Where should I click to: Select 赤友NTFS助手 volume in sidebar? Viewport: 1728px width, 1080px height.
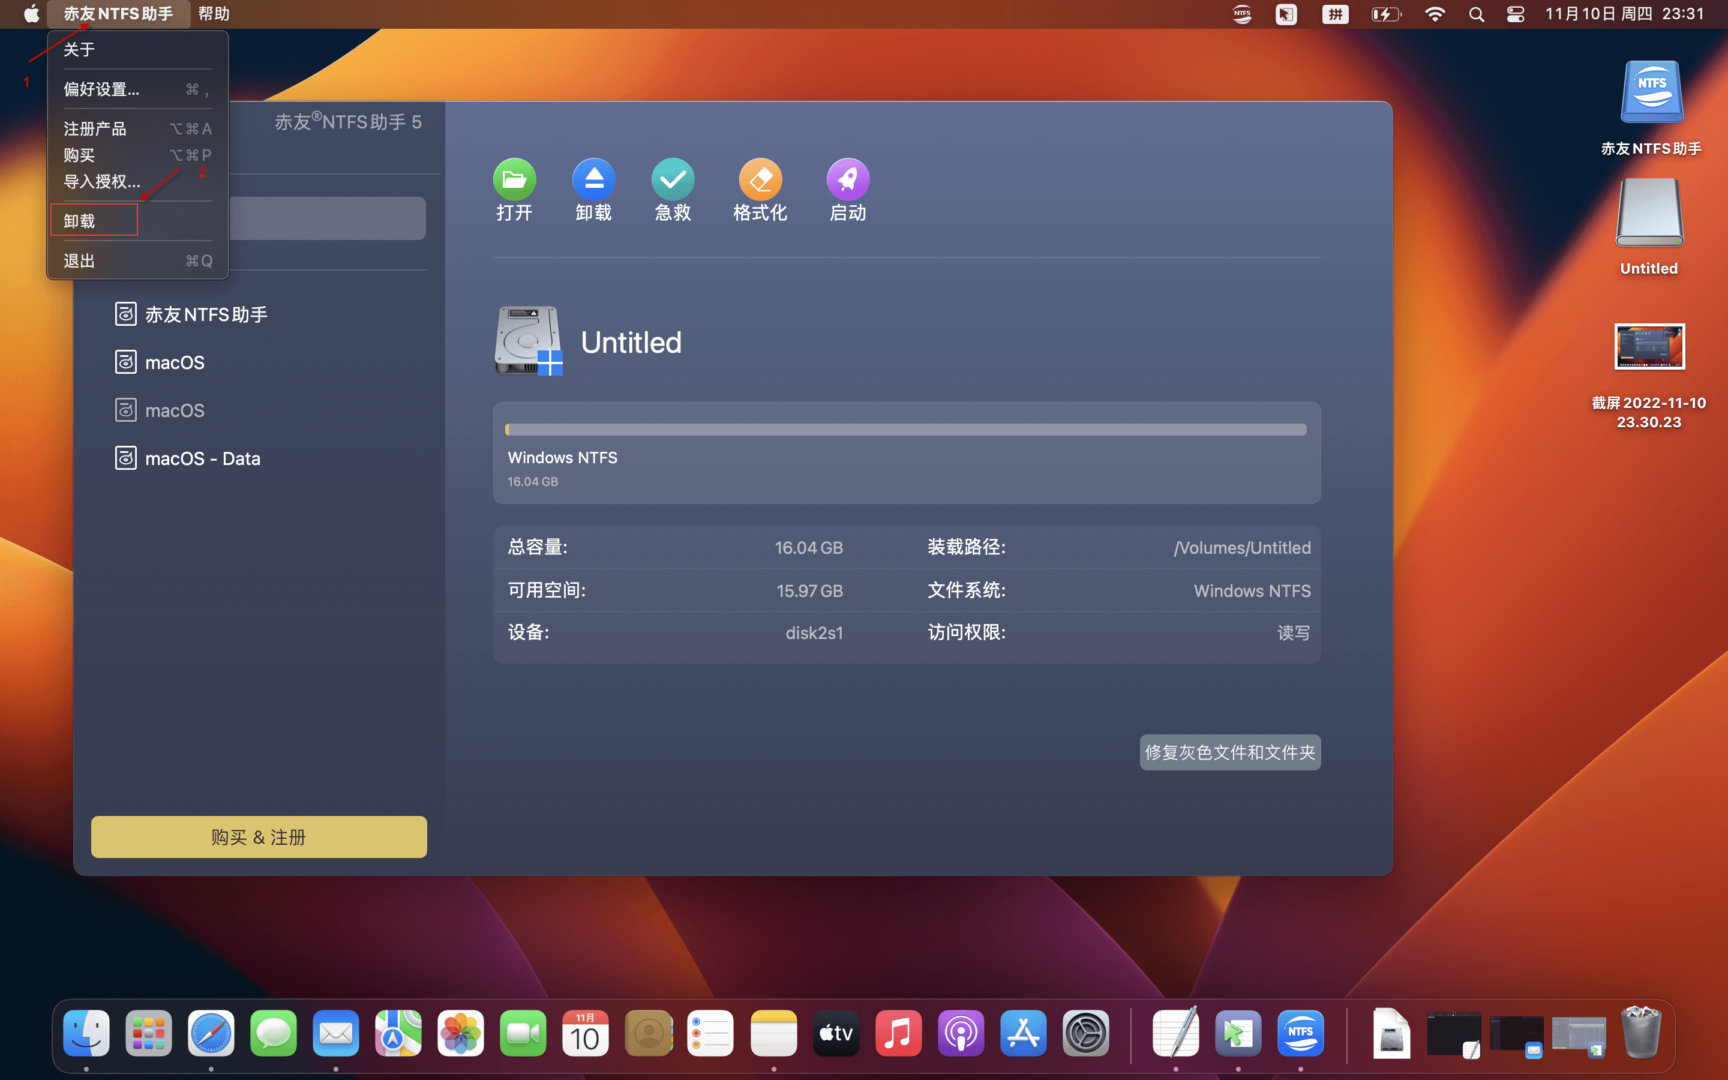[x=191, y=314]
